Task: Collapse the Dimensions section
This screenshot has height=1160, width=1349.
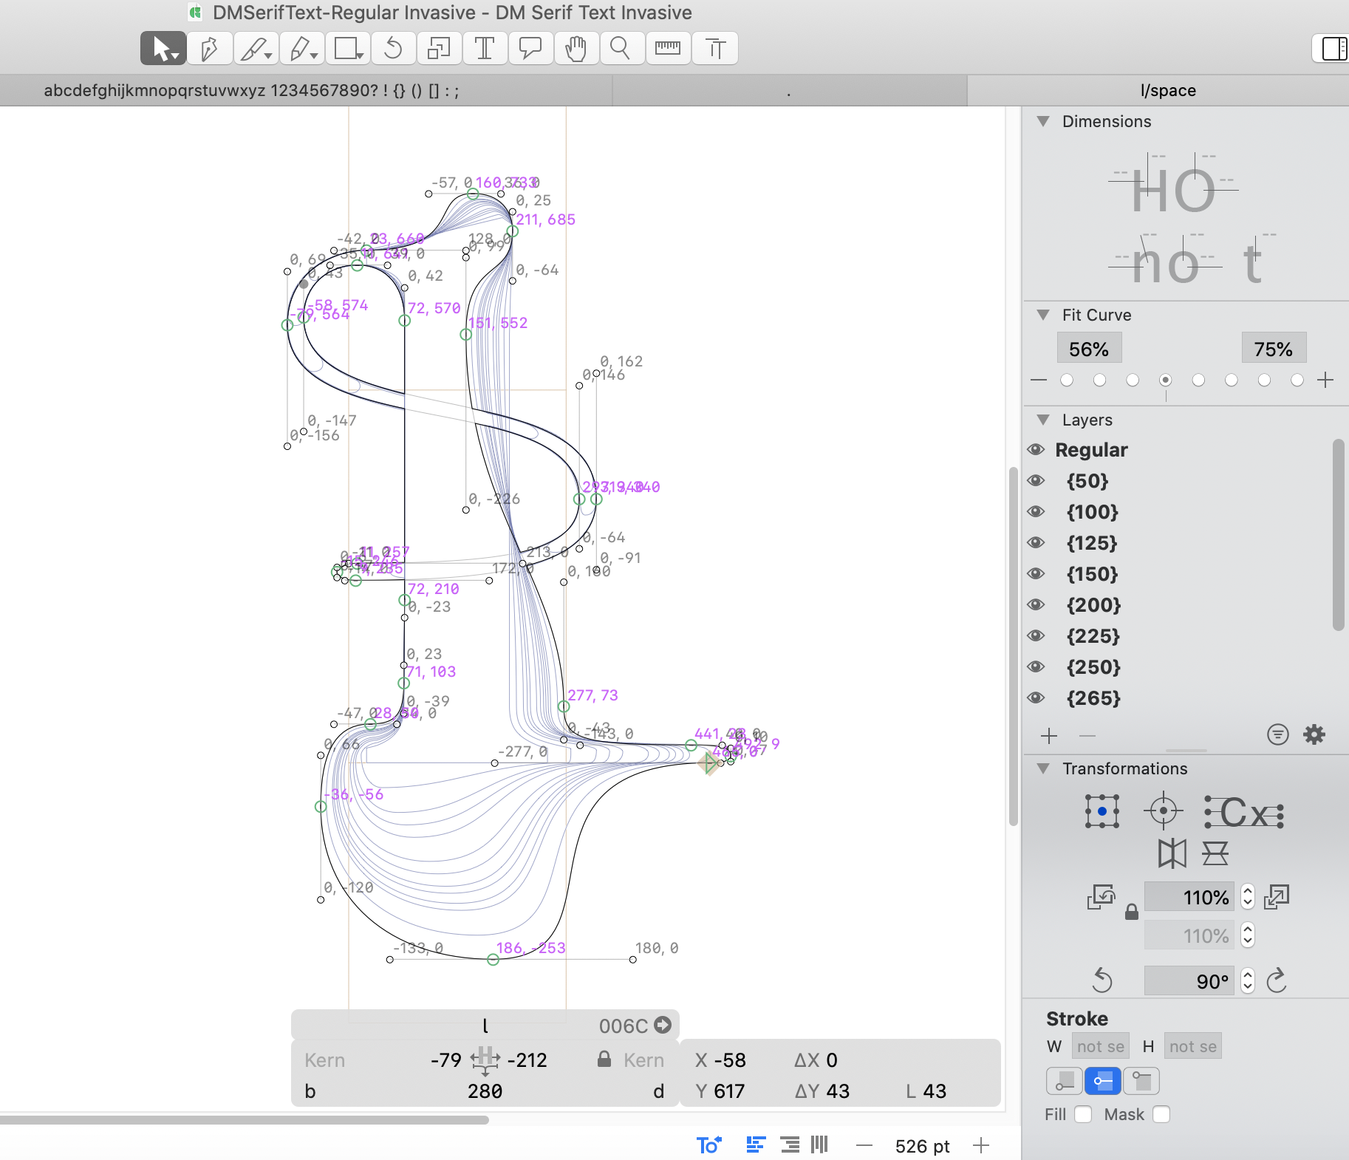Action: pyautogui.click(x=1043, y=121)
